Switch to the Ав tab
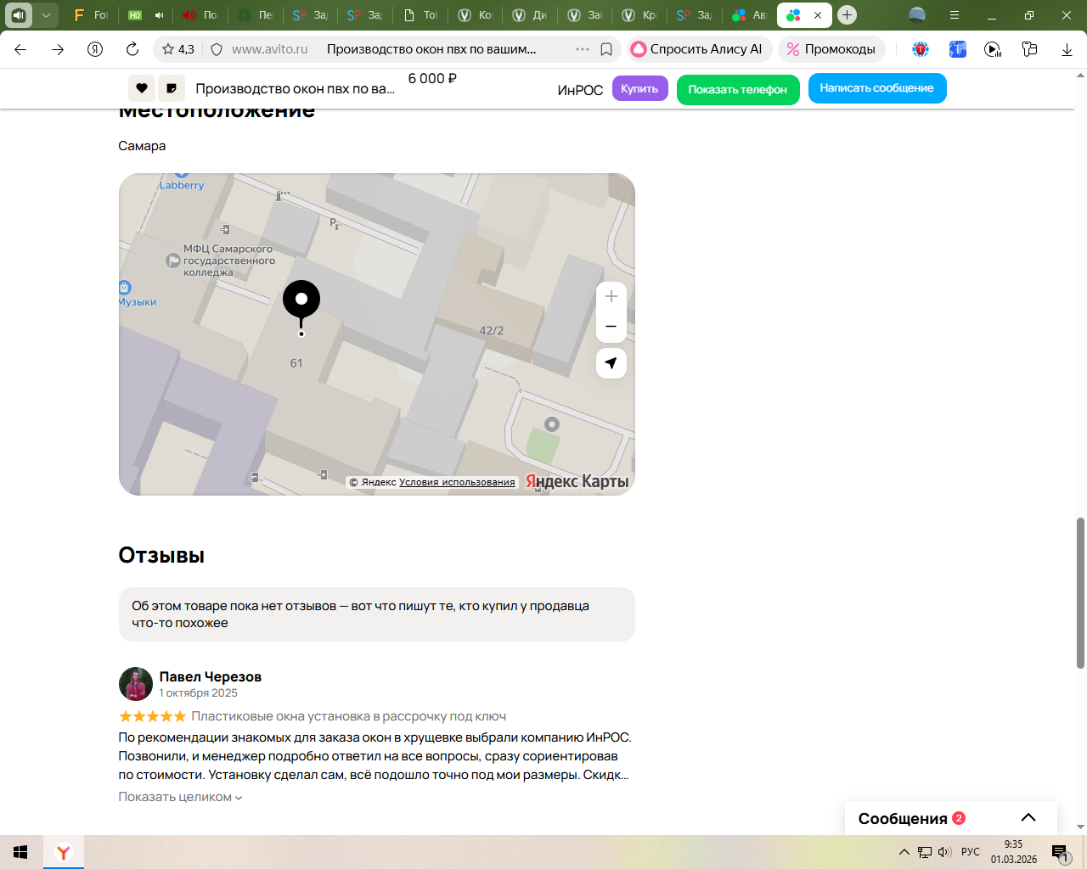The height and width of the screenshot is (869, 1087). (749, 15)
